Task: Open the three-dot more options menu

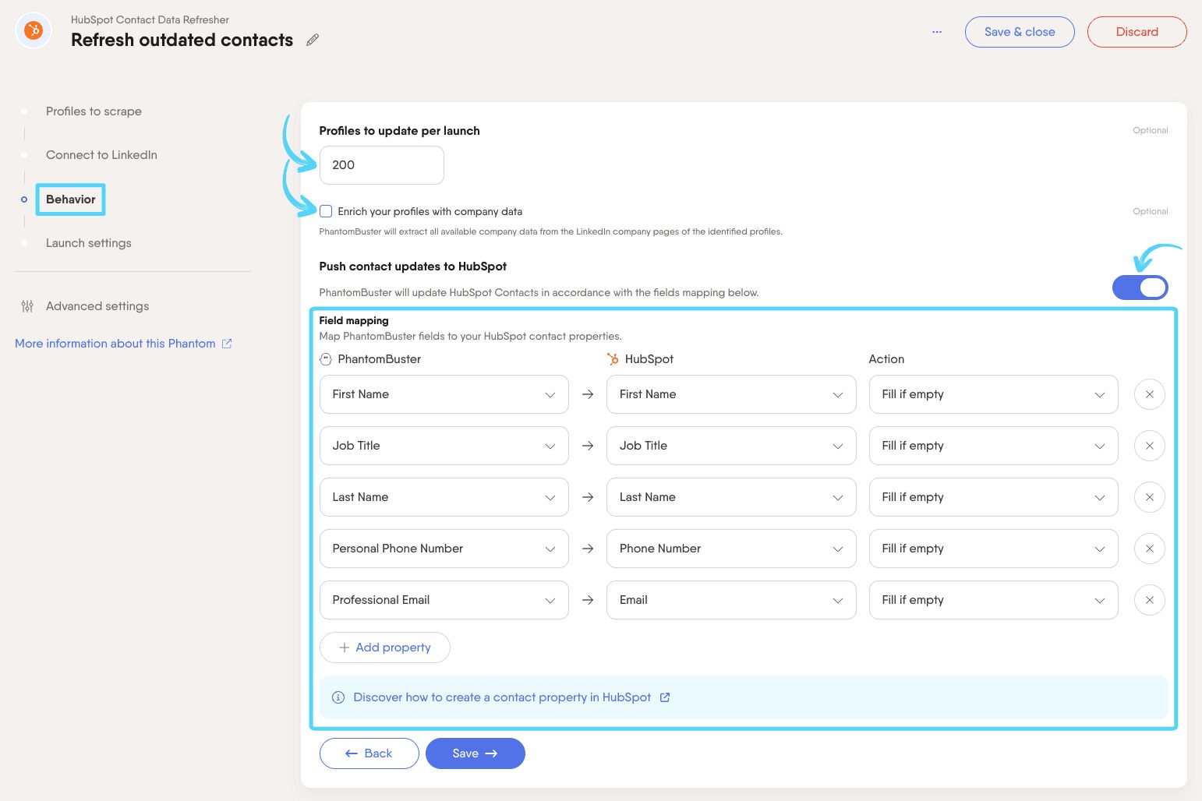Action: pyautogui.click(x=937, y=32)
